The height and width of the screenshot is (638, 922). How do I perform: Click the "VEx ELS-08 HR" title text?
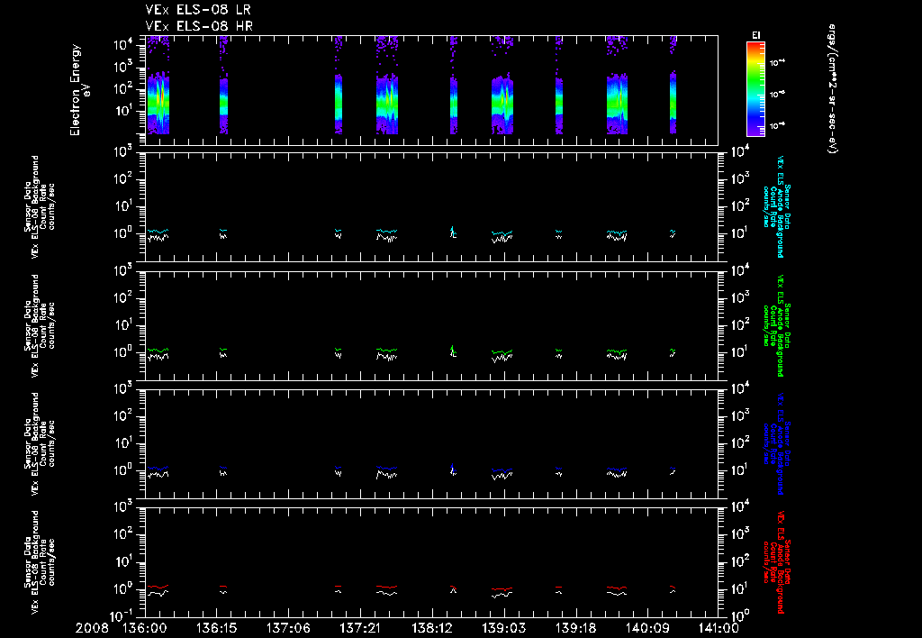199,26
